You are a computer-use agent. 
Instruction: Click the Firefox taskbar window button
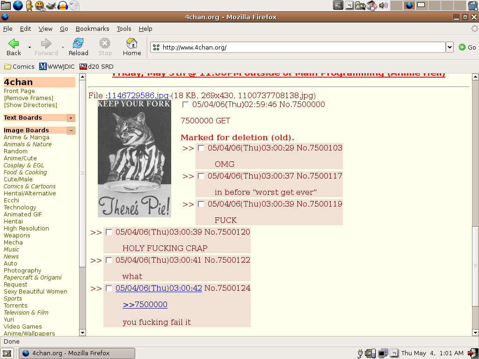pyautogui.click(x=77, y=353)
